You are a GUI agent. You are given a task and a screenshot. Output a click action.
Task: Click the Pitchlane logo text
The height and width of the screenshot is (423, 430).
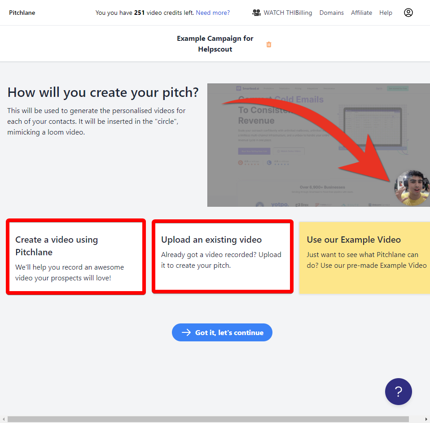point(22,13)
